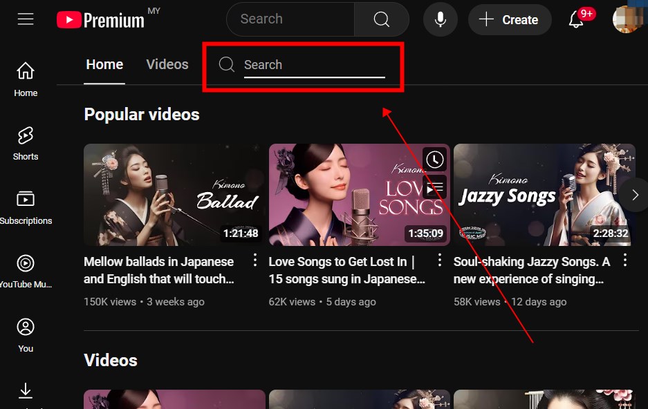648x409 pixels.
Task: Open options menu for Mellow ballads video
Action: tap(255, 260)
